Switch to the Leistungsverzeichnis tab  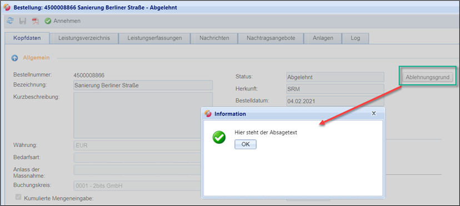click(84, 38)
